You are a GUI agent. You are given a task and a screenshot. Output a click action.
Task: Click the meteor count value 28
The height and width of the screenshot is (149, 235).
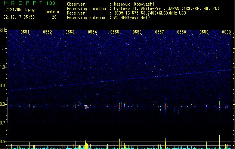tap(54, 17)
